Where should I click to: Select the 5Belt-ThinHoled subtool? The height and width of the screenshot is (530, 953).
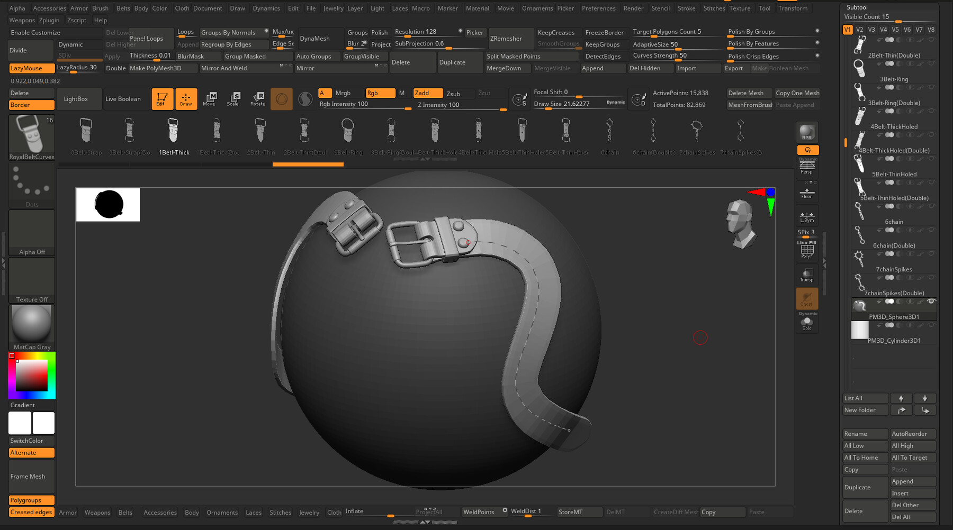894,167
